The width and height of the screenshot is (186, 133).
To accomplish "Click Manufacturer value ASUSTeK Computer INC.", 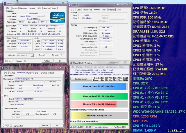I will click(38, 79).
